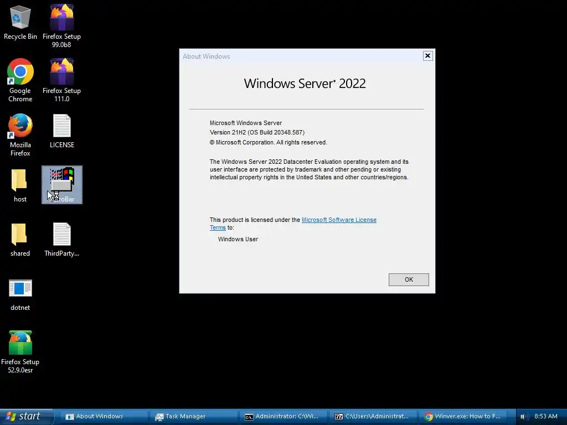The image size is (567, 425).
Task: Select Firefox Setup 52.9.0esr installer icon
Action: click(20, 351)
